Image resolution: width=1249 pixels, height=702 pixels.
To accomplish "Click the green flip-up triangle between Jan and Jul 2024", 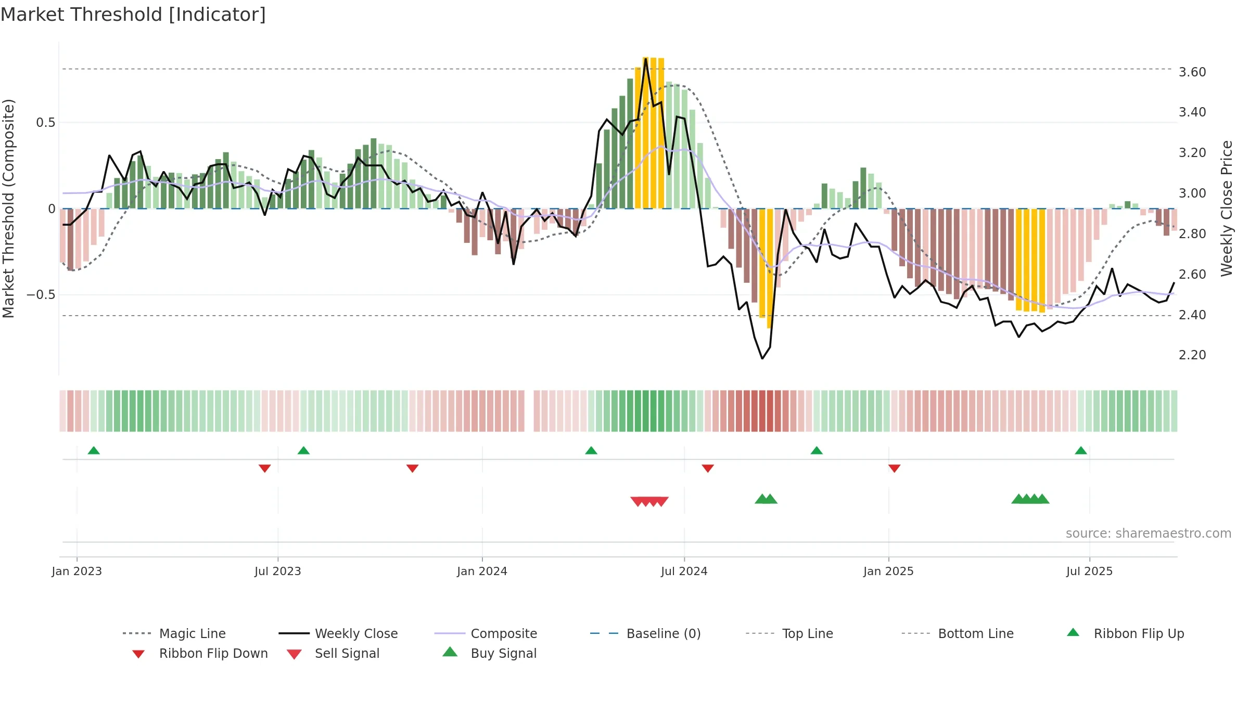I will click(x=591, y=450).
